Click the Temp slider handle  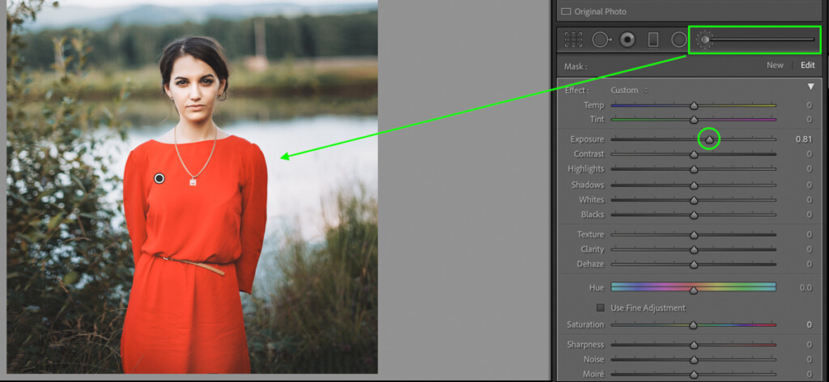[694, 106]
